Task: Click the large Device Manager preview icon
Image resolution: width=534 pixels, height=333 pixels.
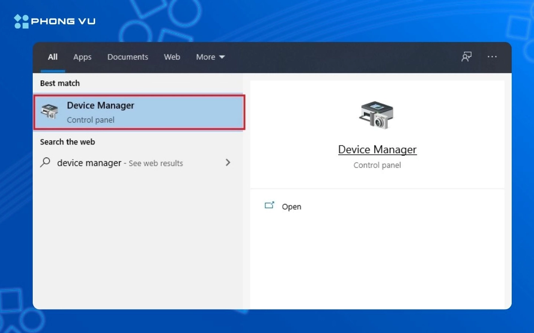Action: (377, 115)
